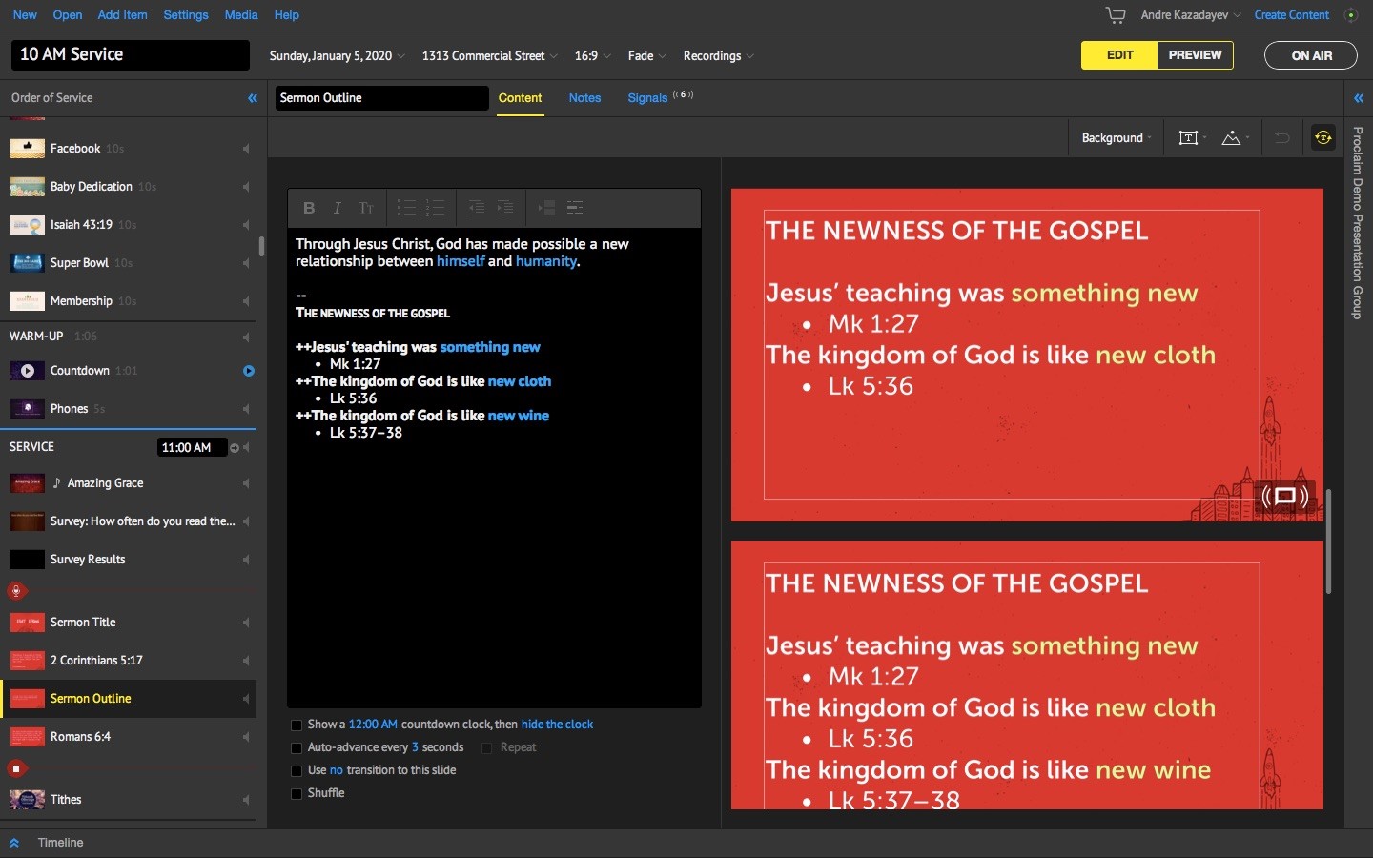Screen dimensions: 1373x858
Task: Collapse the Order of Service panel
Action: 253,98
